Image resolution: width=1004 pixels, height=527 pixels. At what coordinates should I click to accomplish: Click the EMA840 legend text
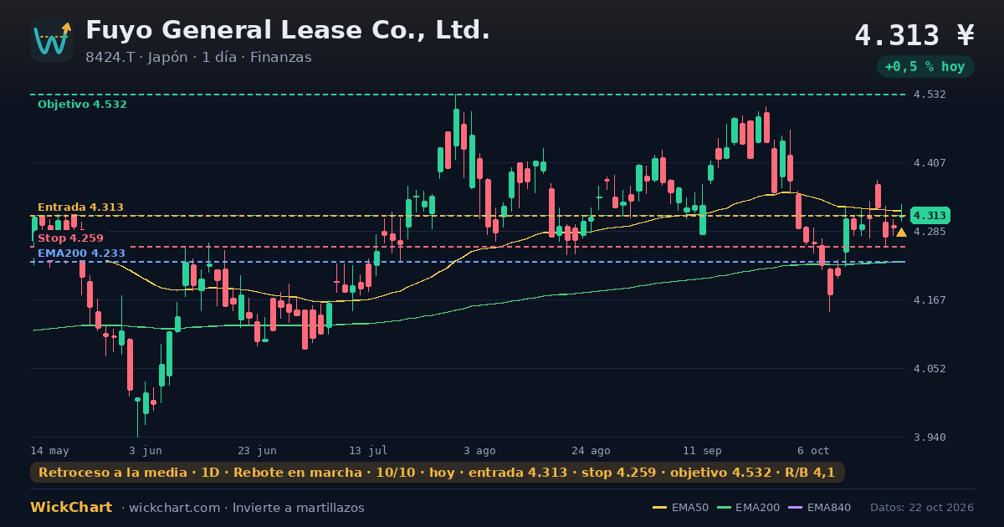pos(830,508)
